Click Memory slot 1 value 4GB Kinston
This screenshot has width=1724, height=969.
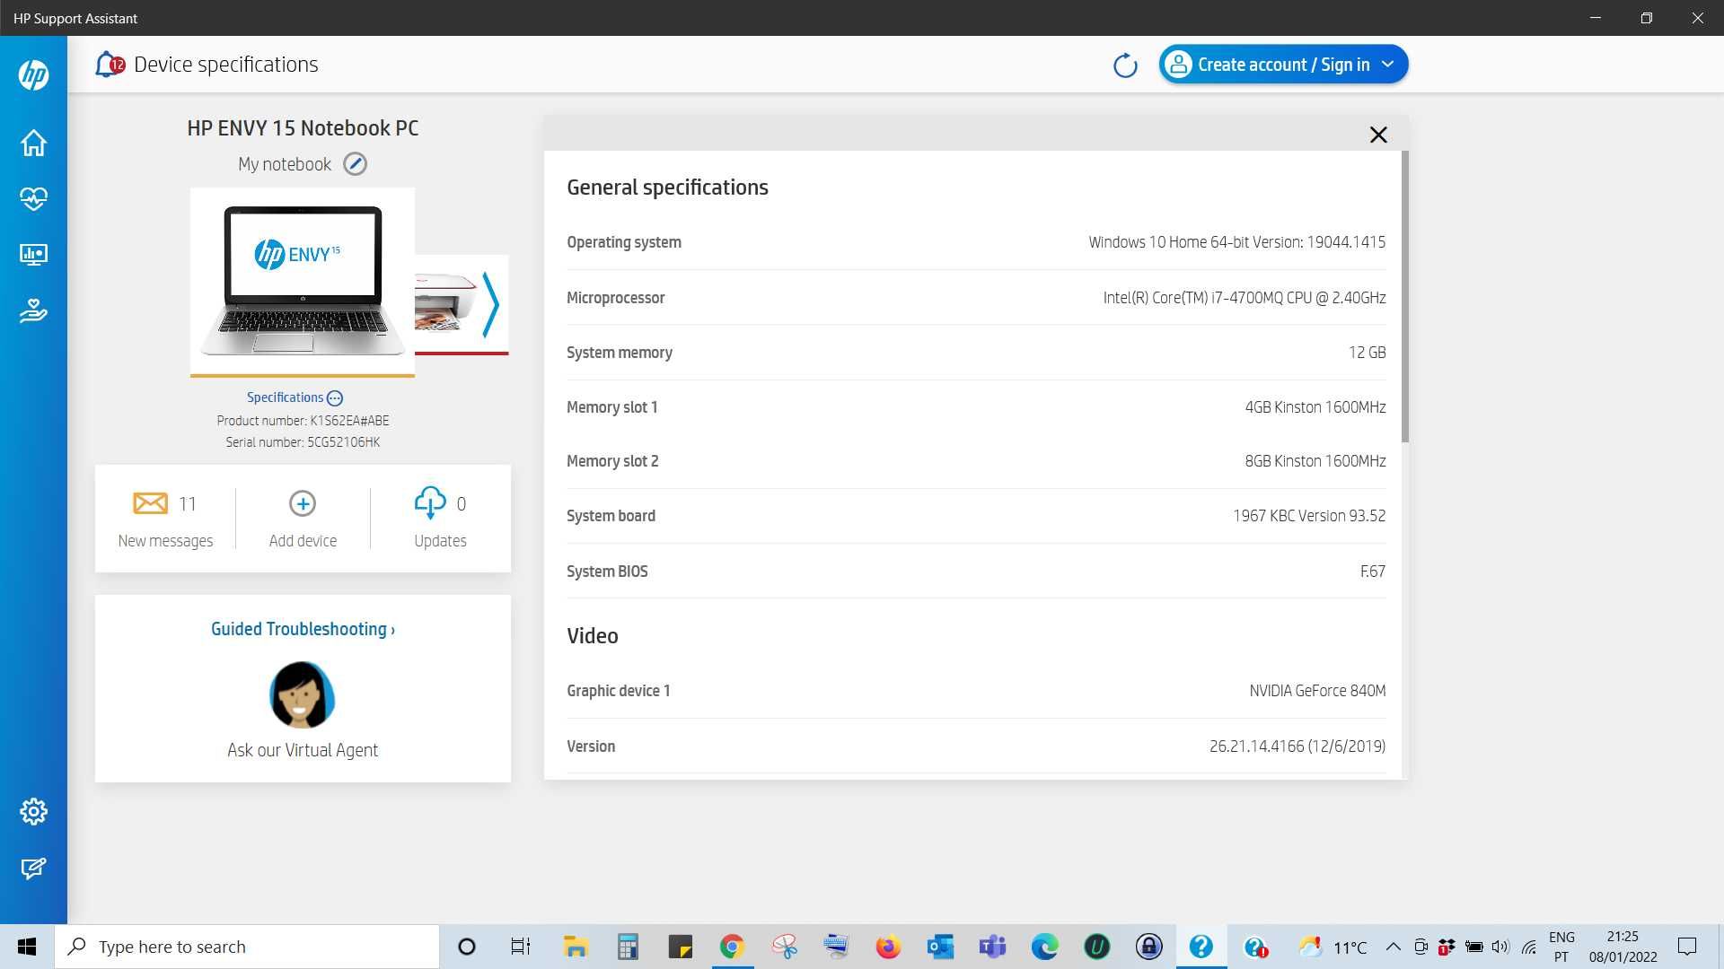tap(1315, 407)
